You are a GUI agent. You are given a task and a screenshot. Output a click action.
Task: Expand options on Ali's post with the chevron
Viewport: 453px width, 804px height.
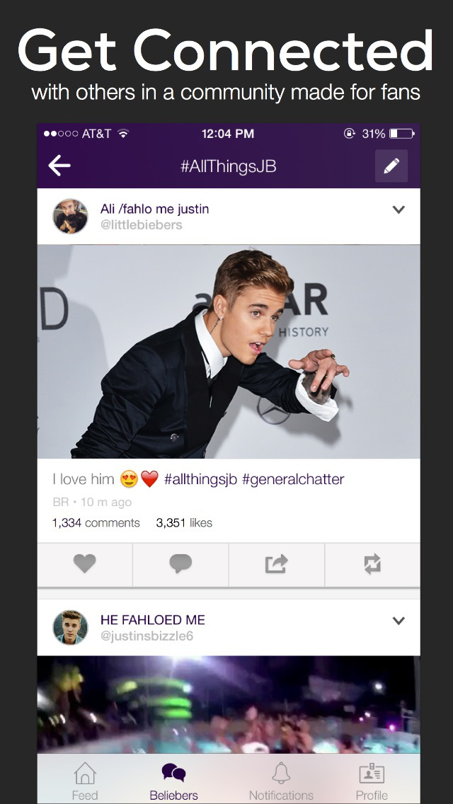pyautogui.click(x=398, y=209)
